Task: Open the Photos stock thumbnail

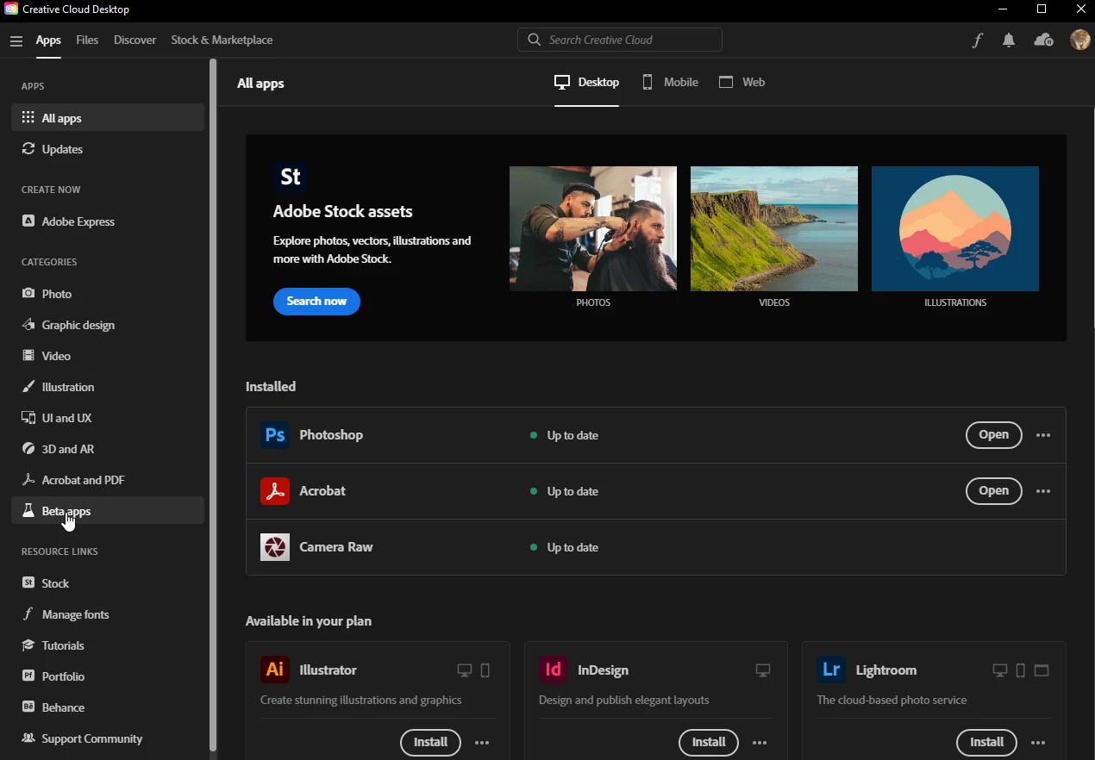Action: [x=593, y=228]
